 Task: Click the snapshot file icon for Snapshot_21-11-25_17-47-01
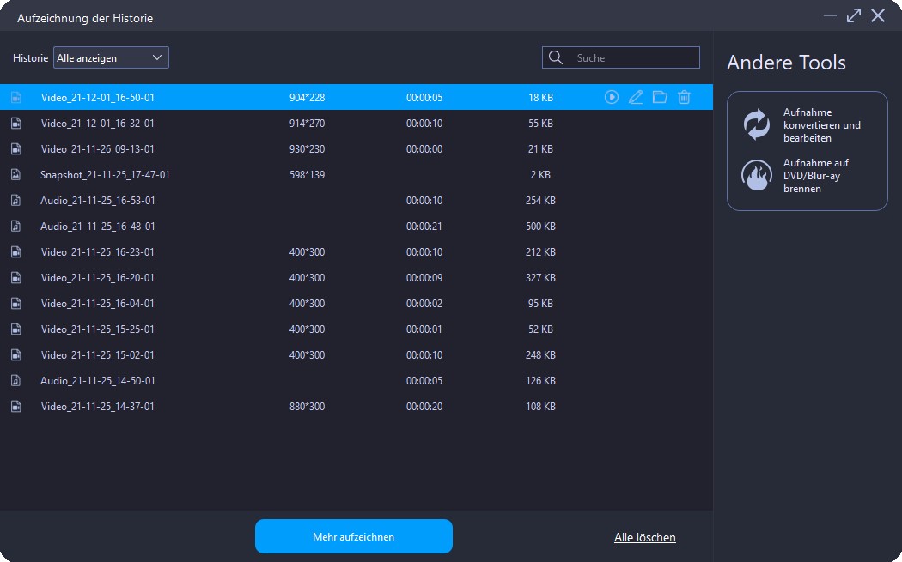click(x=15, y=175)
